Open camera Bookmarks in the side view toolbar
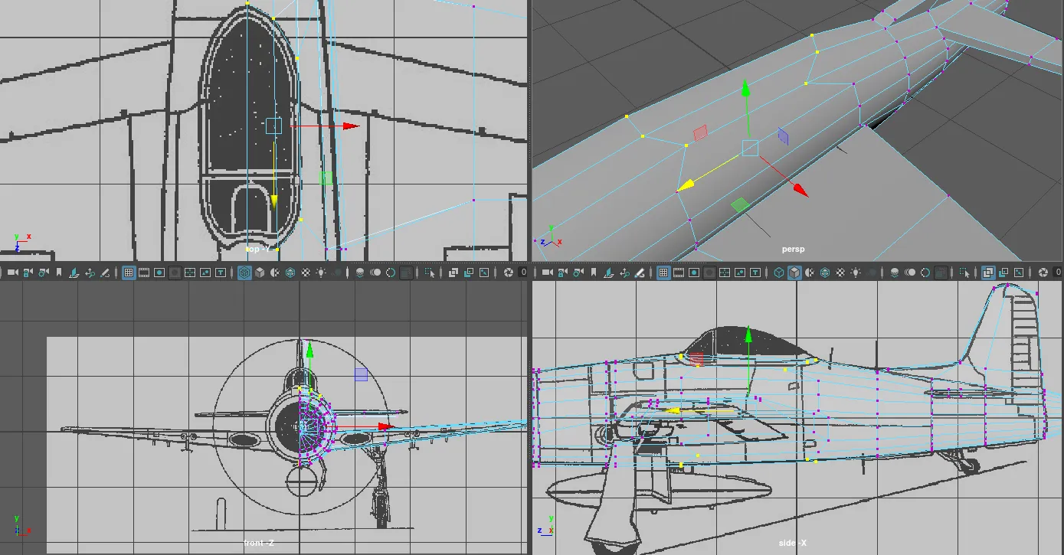 pyautogui.click(x=594, y=273)
